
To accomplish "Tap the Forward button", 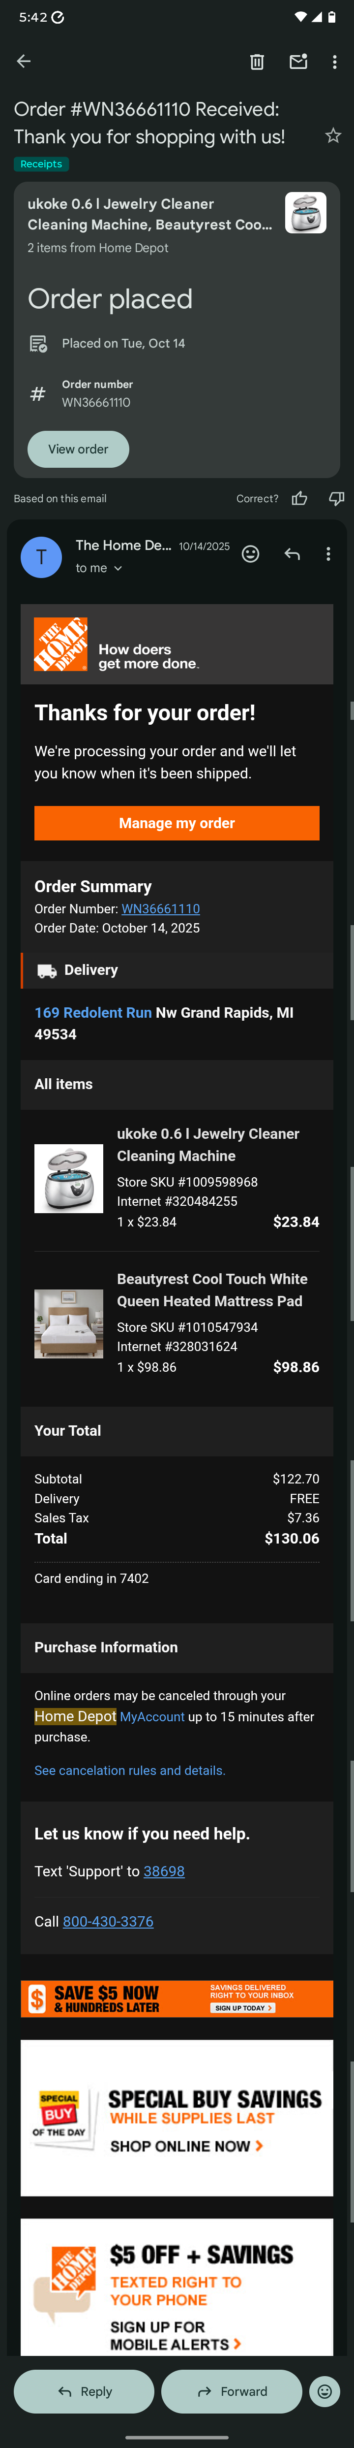I will tap(232, 2391).
